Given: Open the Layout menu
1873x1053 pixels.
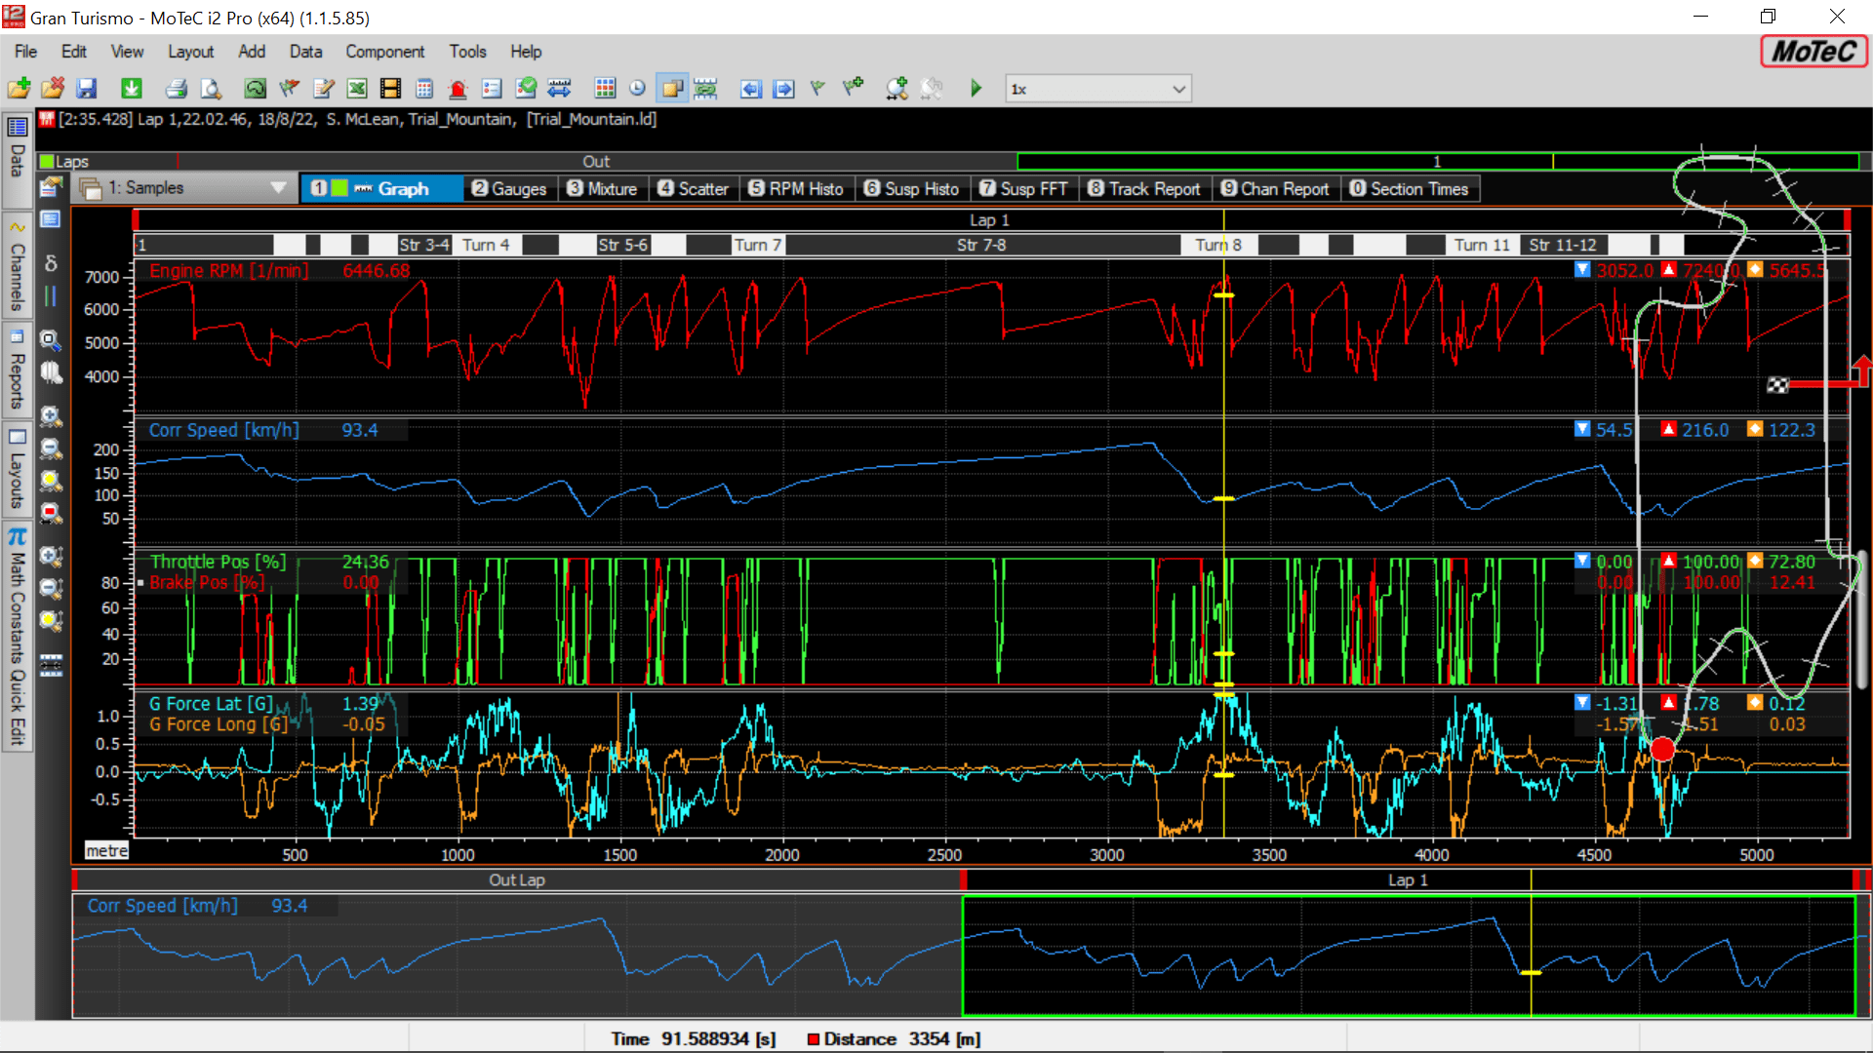Looking at the screenshot, I should click(x=190, y=52).
